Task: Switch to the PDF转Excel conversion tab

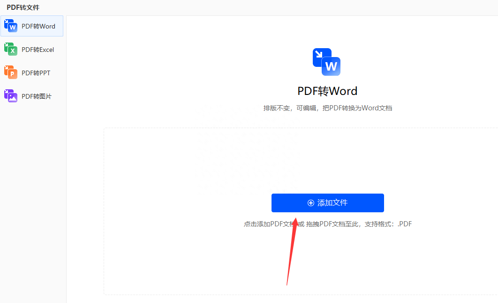Action: pos(38,50)
